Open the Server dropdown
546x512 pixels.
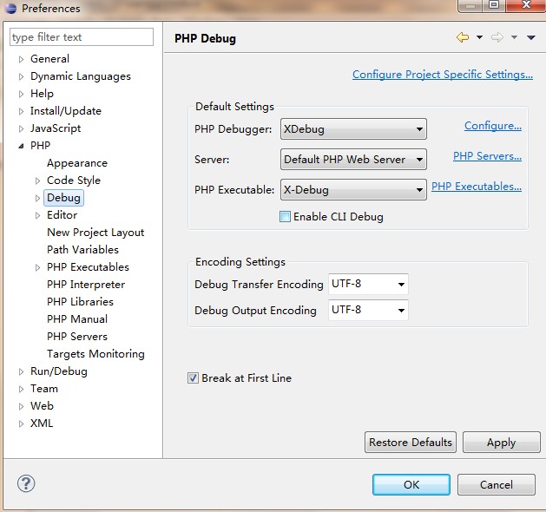point(353,160)
